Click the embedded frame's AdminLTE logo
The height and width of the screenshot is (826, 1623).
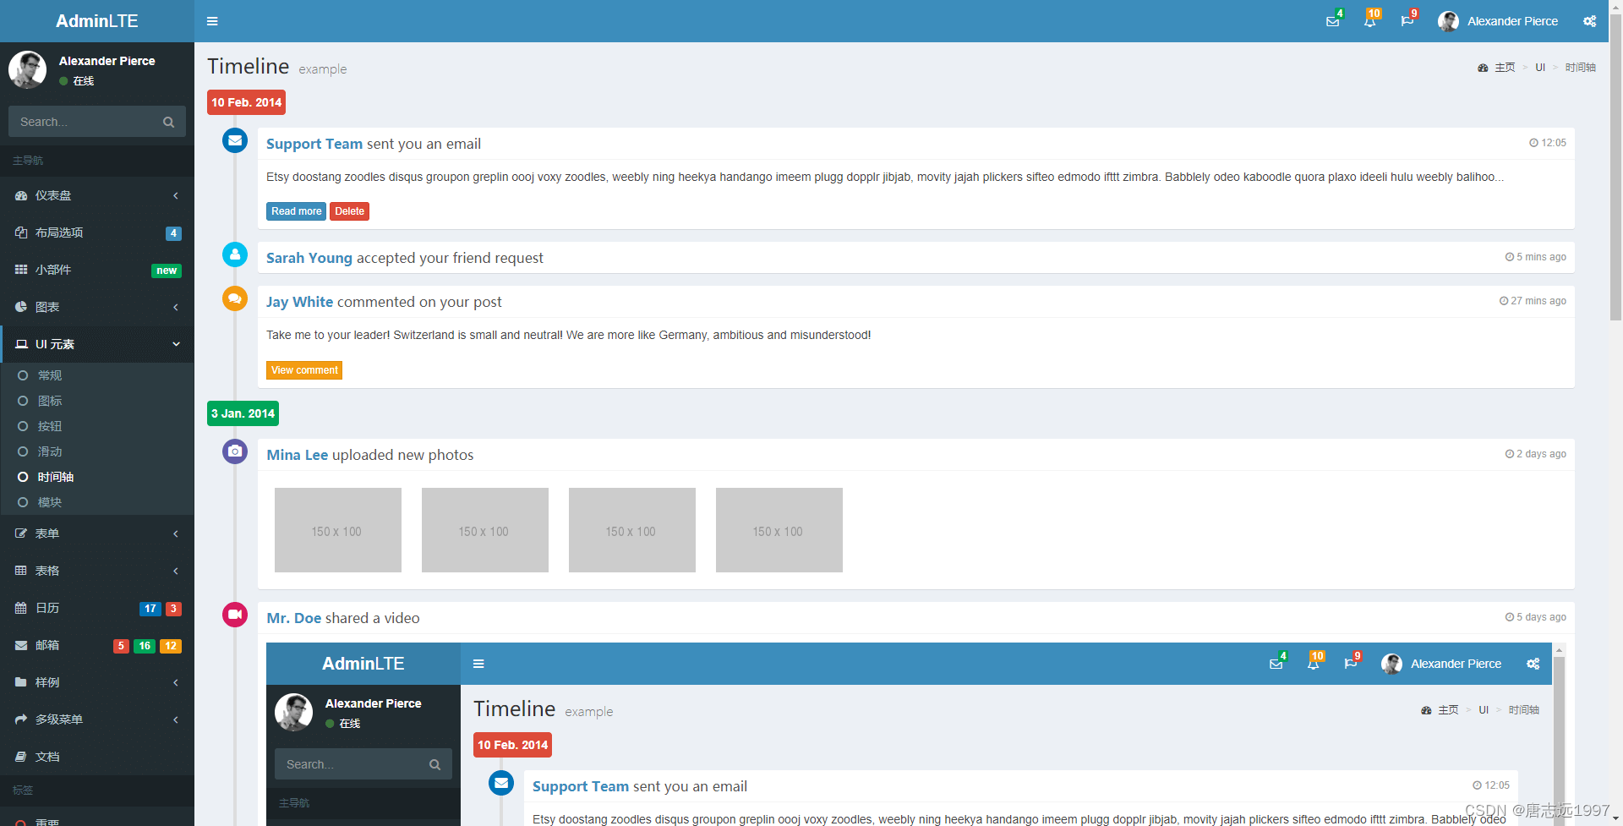pyautogui.click(x=363, y=664)
